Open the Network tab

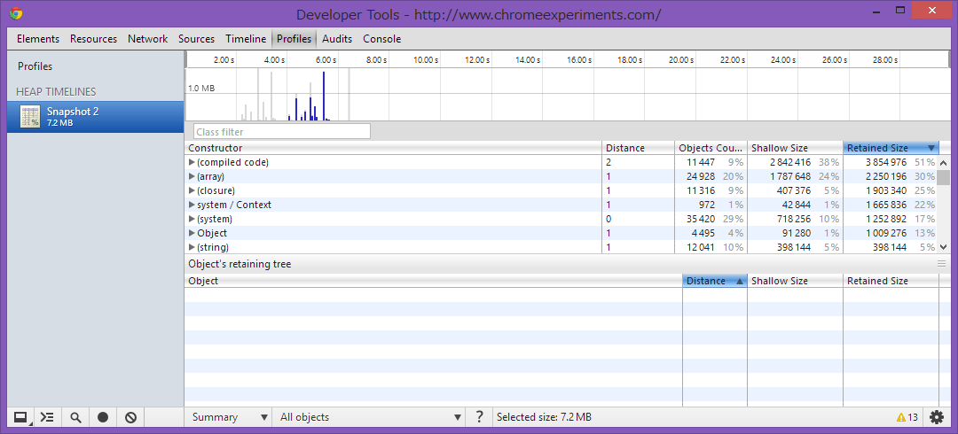tap(147, 38)
